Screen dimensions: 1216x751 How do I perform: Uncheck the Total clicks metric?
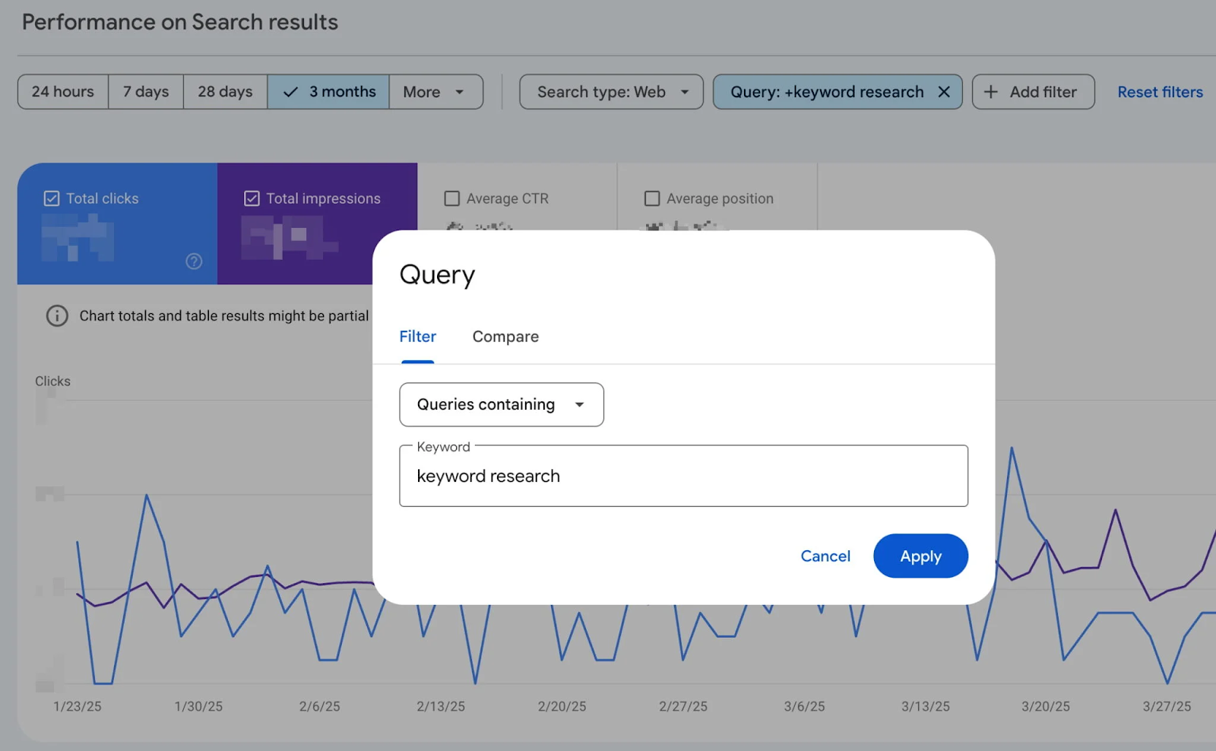tap(50, 198)
